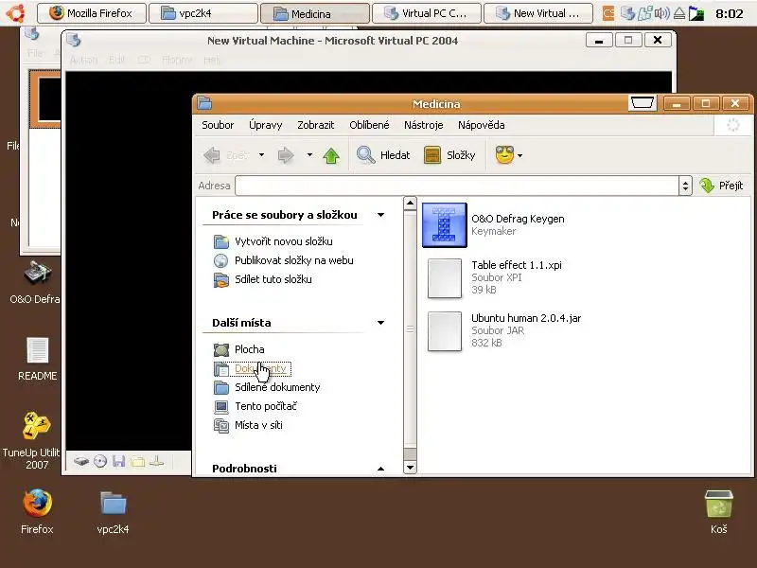The width and height of the screenshot is (757, 568).
Task: Open the Nástroje menu
Action: pyautogui.click(x=423, y=125)
